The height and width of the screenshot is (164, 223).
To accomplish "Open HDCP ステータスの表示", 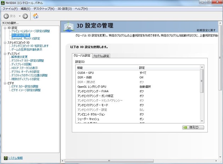I will (x=25, y=68).
